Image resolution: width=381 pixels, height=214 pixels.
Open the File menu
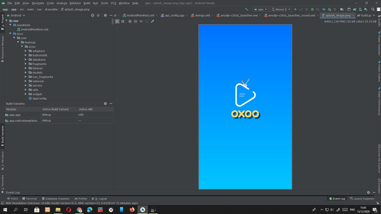10,3
